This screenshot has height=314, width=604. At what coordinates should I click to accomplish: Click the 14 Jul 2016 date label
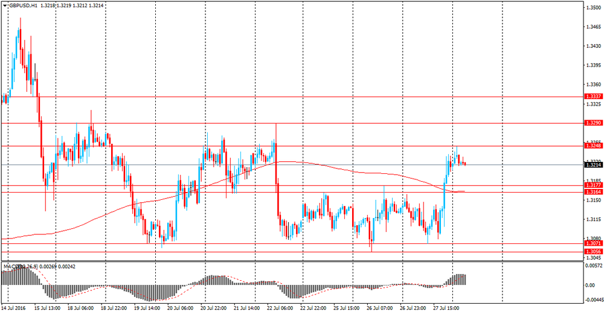[x=13, y=308]
